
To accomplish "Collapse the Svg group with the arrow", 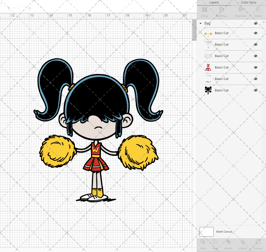I will [201, 23].
